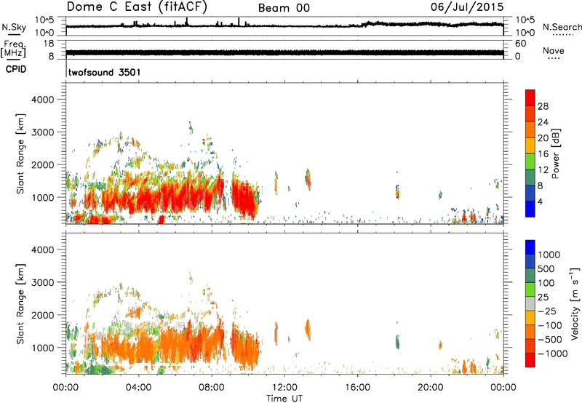
Task: Click the date '06/Jul/2015'
Action: (467, 7)
